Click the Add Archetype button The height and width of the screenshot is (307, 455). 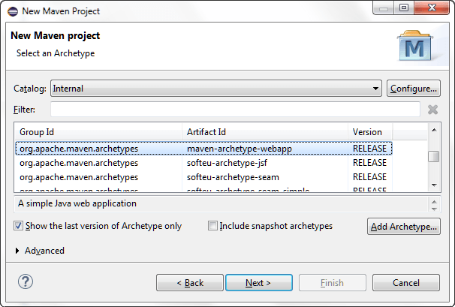(404, 227)
